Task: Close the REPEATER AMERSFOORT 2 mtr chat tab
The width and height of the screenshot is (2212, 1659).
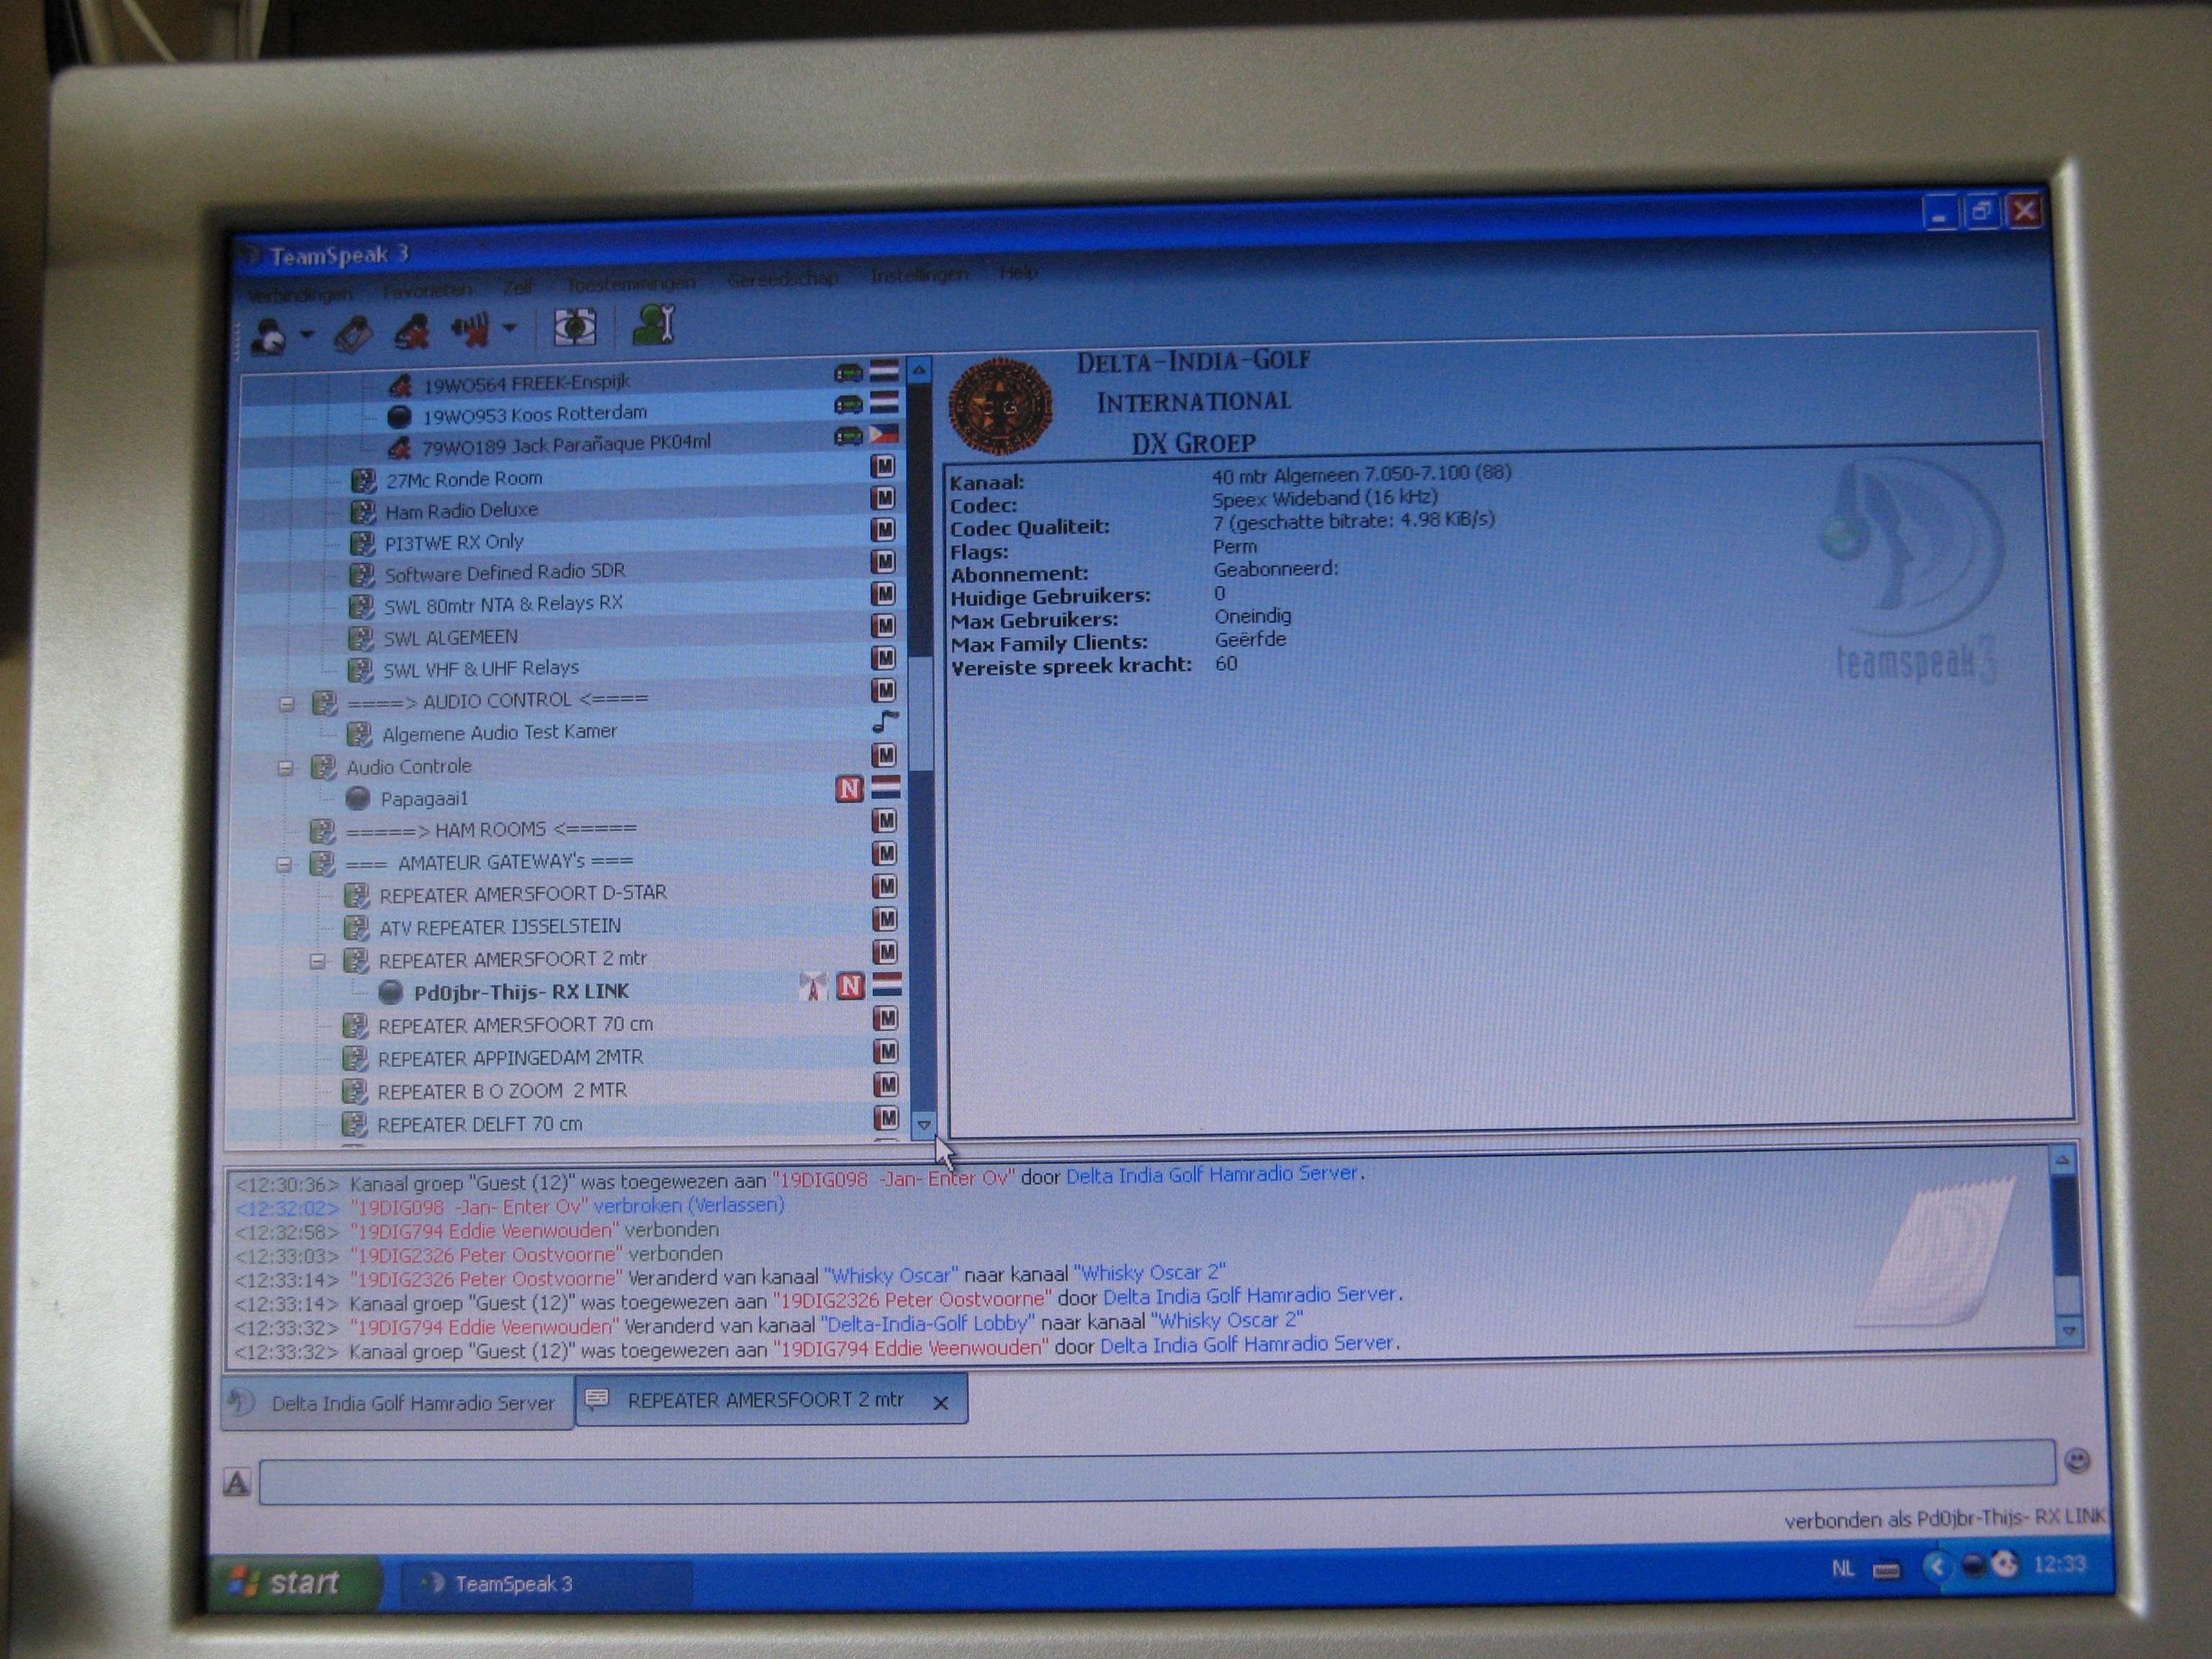Action: 940,1403
